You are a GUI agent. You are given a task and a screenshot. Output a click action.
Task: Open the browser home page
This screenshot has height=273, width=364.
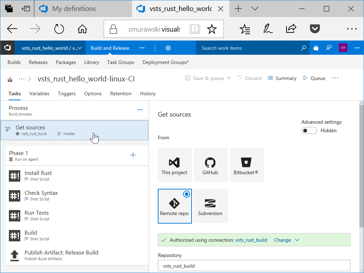click(82, 29)
